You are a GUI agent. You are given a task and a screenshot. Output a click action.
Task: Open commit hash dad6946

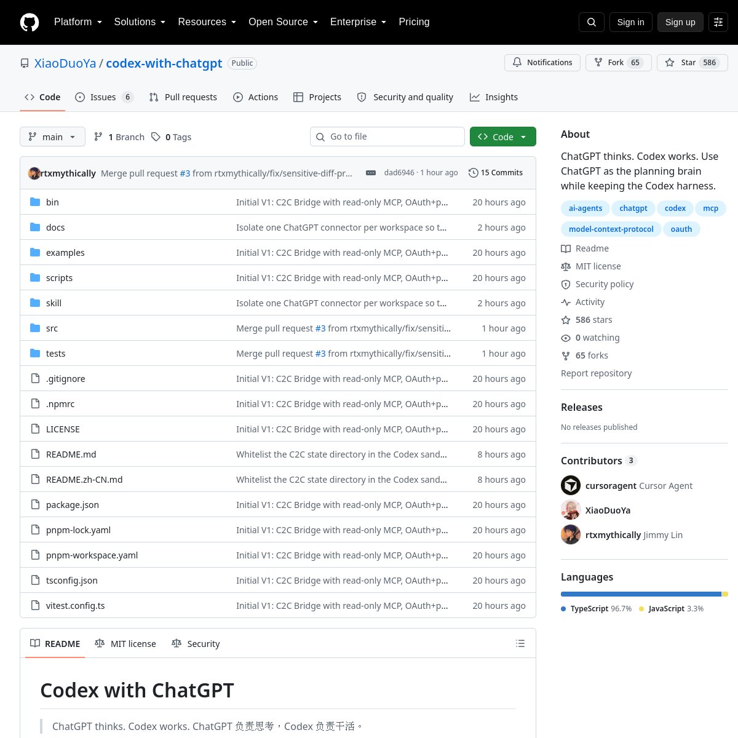pyautogui.click(x=399, y=173)
